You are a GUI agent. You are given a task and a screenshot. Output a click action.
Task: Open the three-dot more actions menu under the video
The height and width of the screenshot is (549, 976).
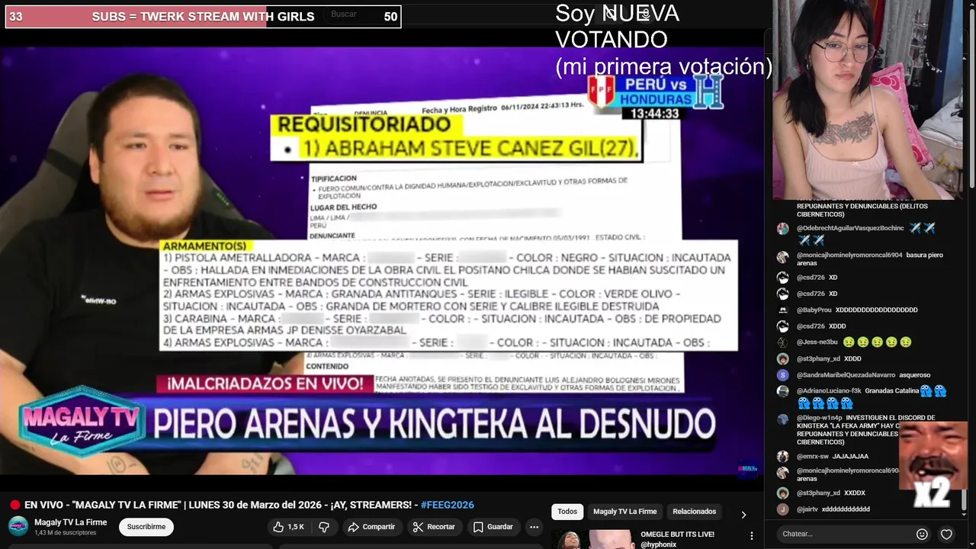[x=534, y=527]
